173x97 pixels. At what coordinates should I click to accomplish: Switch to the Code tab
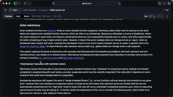point(18,16)
